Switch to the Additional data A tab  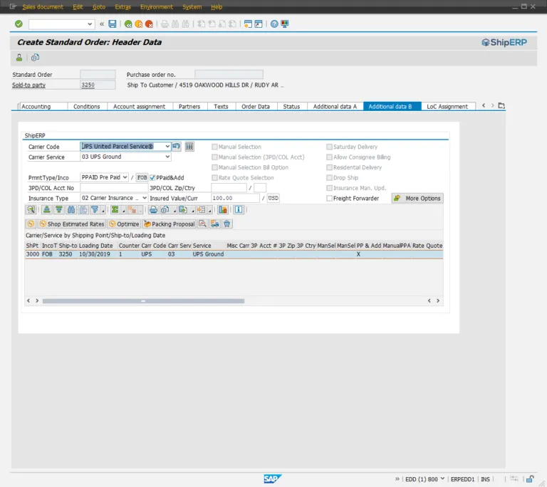(335, 106)
